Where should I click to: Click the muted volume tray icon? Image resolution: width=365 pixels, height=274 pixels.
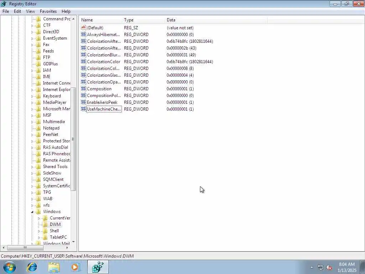tap(329, 268)
